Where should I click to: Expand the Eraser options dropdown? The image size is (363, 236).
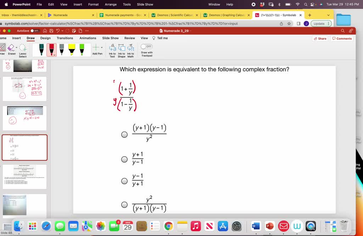point(16,47)
